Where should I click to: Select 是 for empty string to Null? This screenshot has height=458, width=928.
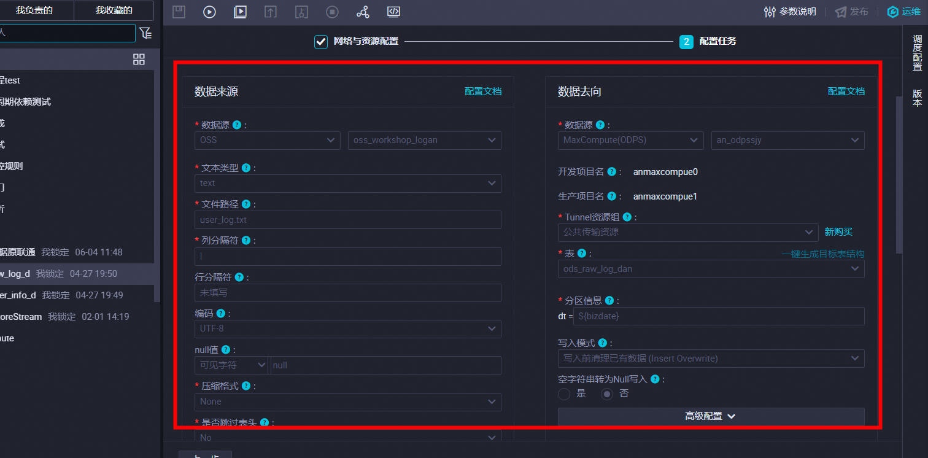564,394
